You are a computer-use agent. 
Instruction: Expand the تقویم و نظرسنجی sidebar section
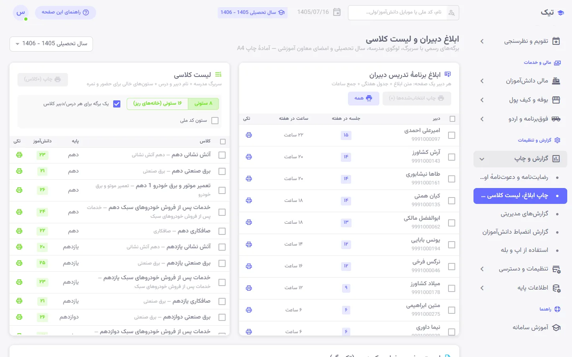coord(520,41)
